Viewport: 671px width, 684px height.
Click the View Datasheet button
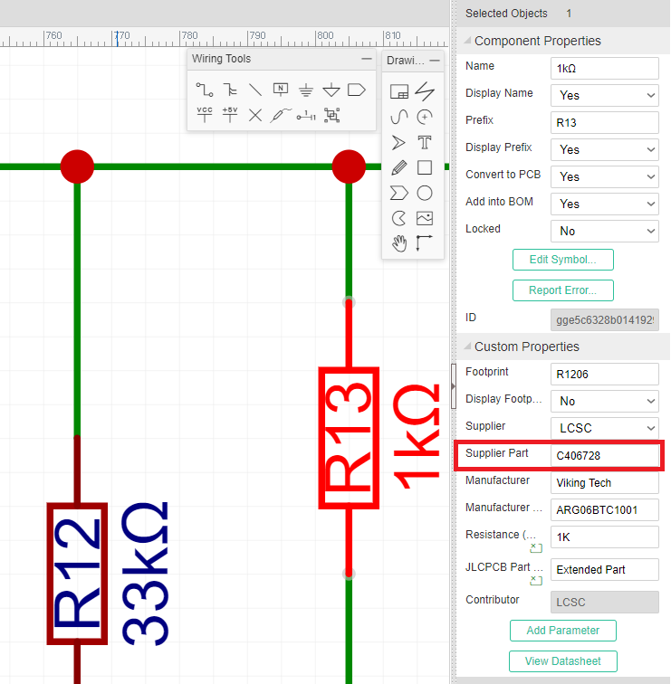pyautogui.click(x=562, y=661)
